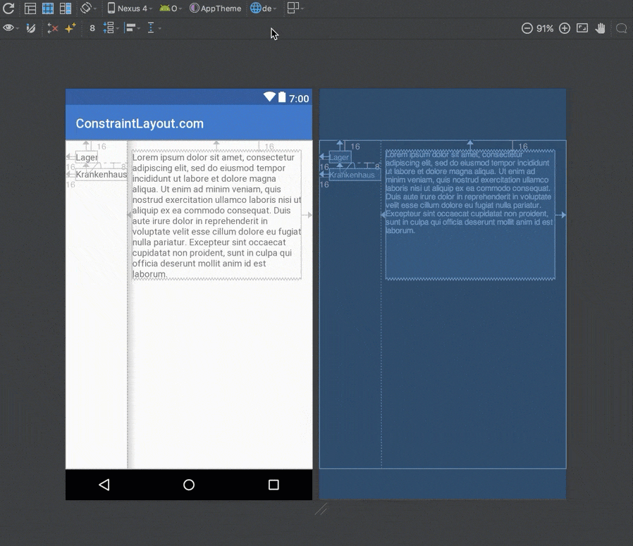Open the 'de' locale dropdown
Image resolution: width=633 pixels, height=546 pixels.
(264, 8)
